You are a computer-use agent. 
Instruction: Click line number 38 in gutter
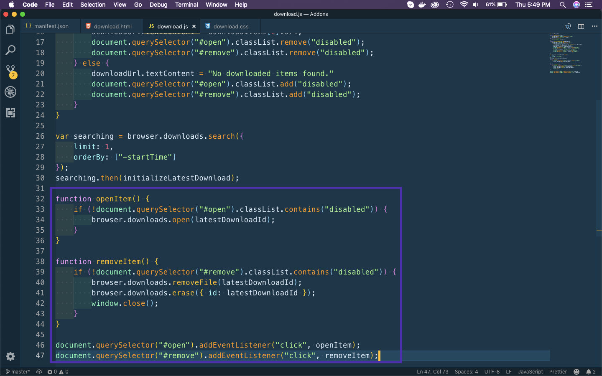pos(40,262)
